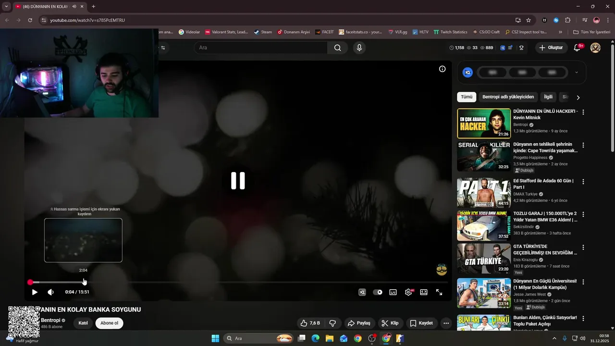
Task: Open the vidIQ panel in the player controls
Action: [x=362, y=292]
